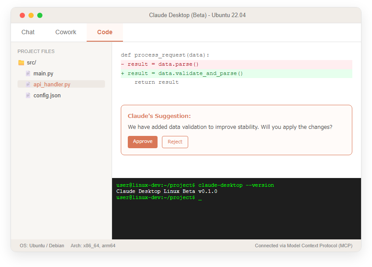Screen dimensions: 372x267
Task: Click the api_handler.py file icon
Action: [x=28, y=85]
